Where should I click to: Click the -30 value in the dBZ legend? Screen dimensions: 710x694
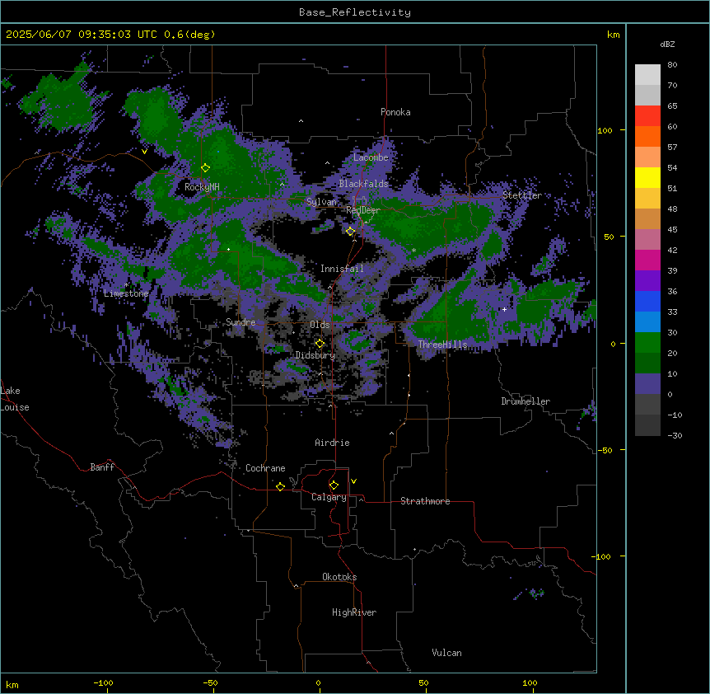click(x=675, y=436)
